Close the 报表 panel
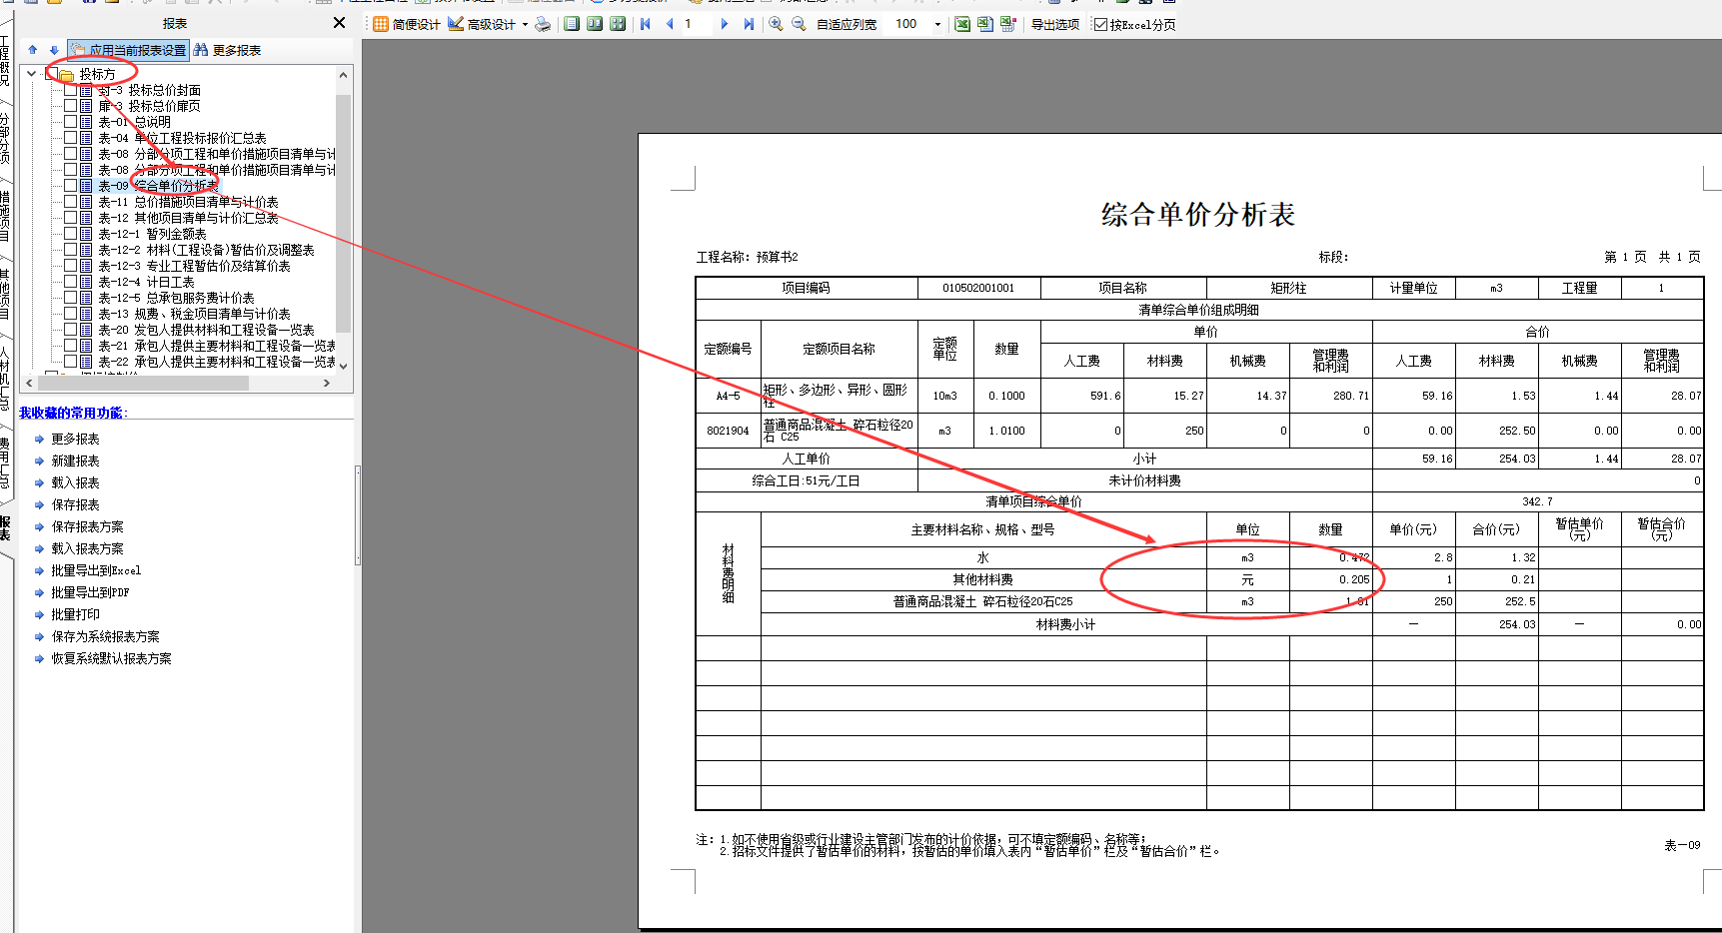 point(339,23)
